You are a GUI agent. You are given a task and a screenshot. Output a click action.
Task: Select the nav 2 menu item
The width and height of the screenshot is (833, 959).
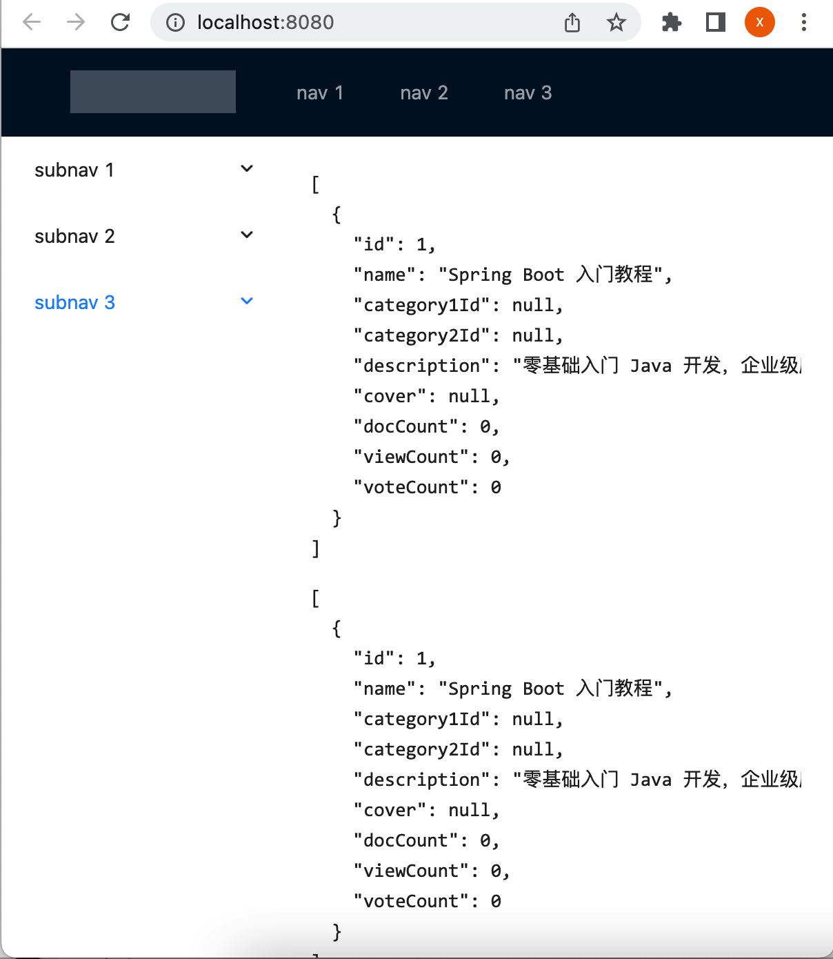[x=424, y=92]
